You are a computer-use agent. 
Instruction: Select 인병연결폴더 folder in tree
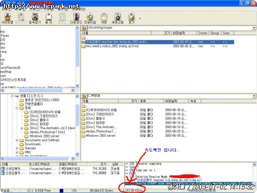click(x=34, y=104)
